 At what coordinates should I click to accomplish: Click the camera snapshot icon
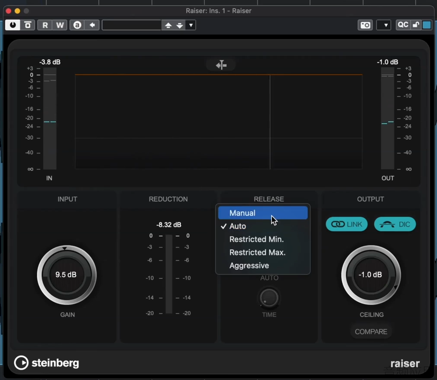click(365, 25)
